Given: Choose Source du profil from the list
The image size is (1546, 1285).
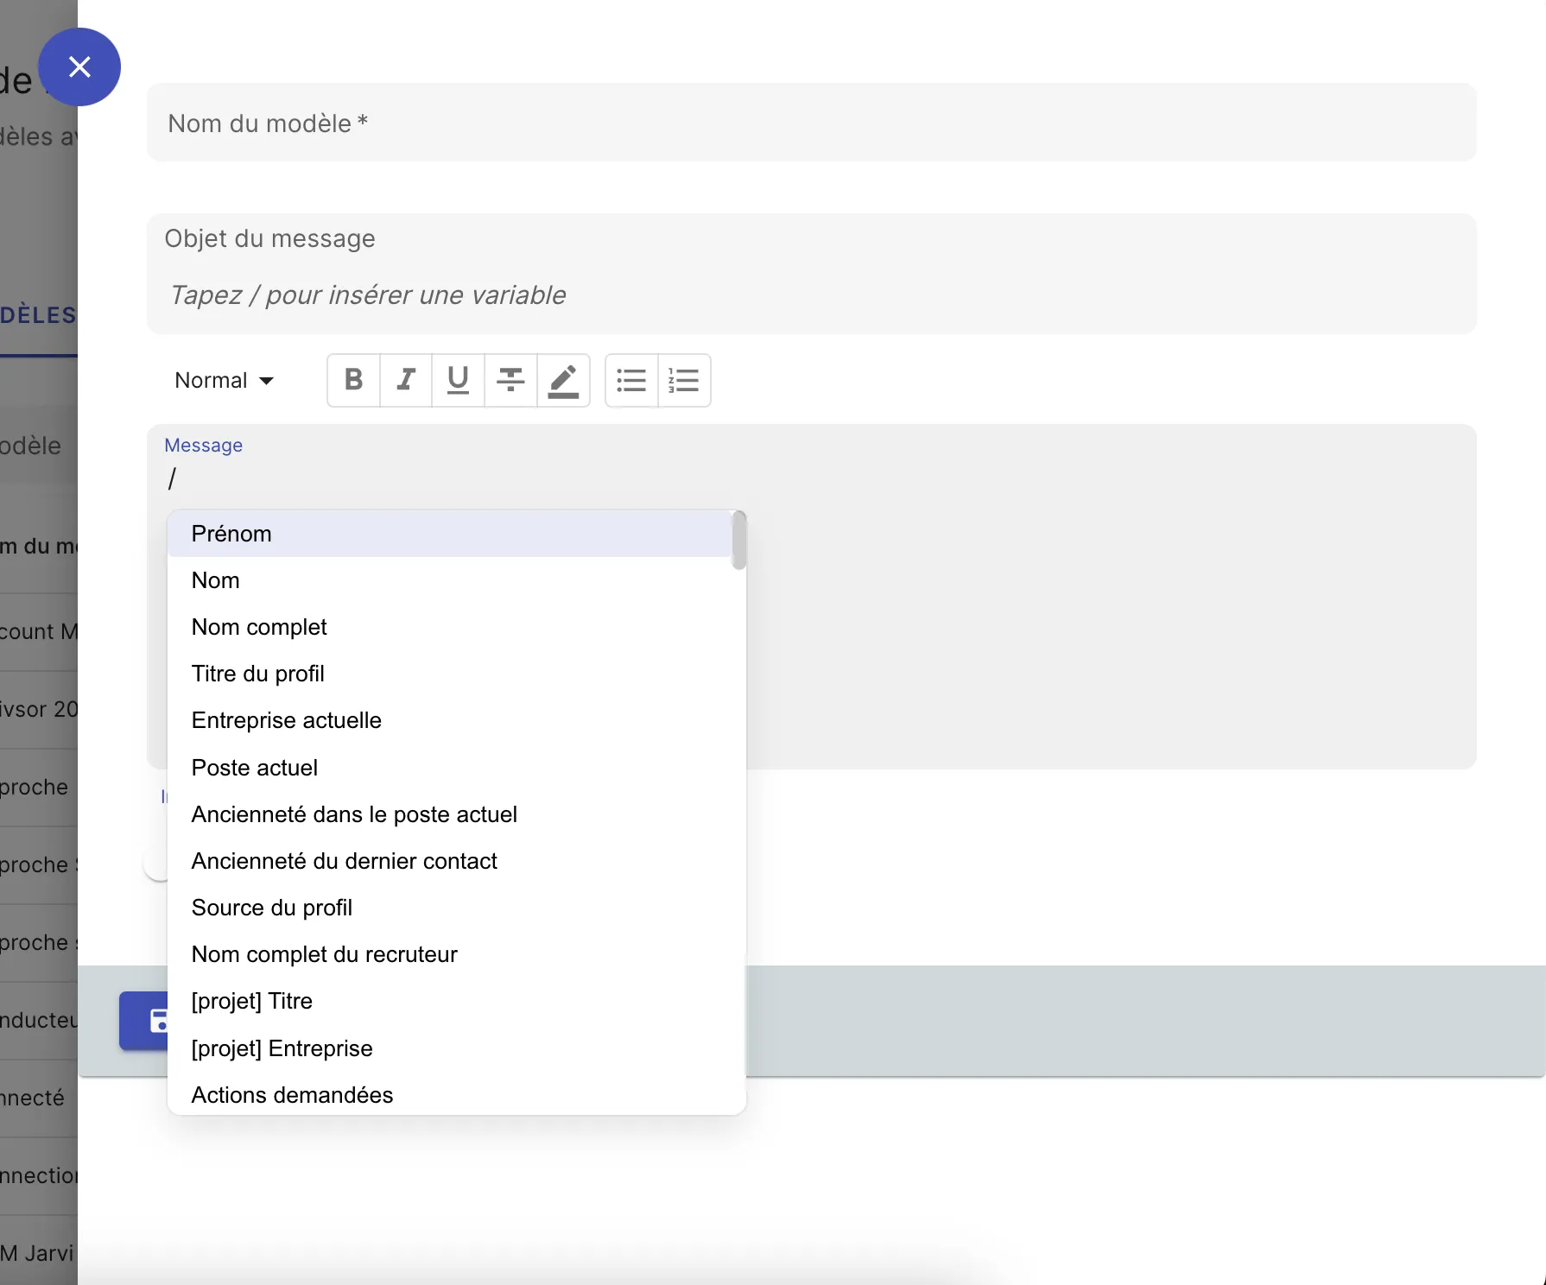Looking at the screenshot, I should coord(271,908).
